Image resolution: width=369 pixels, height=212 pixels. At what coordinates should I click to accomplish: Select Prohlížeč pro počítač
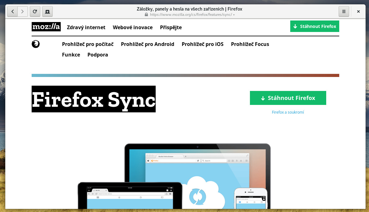point(88,44)
